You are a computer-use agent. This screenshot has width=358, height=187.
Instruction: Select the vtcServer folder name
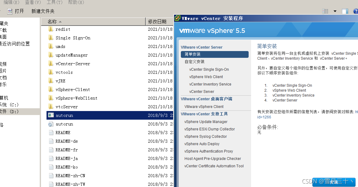tap(67, 107)
